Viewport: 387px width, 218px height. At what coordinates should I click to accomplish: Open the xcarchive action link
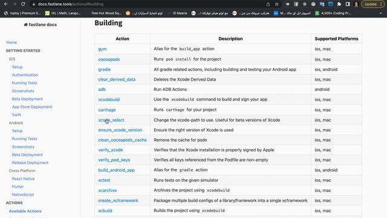point(108,191)
